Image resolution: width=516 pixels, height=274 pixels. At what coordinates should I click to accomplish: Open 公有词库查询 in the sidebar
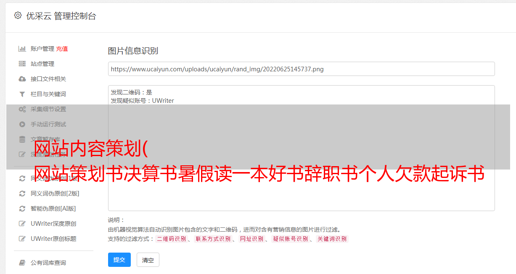48,263
